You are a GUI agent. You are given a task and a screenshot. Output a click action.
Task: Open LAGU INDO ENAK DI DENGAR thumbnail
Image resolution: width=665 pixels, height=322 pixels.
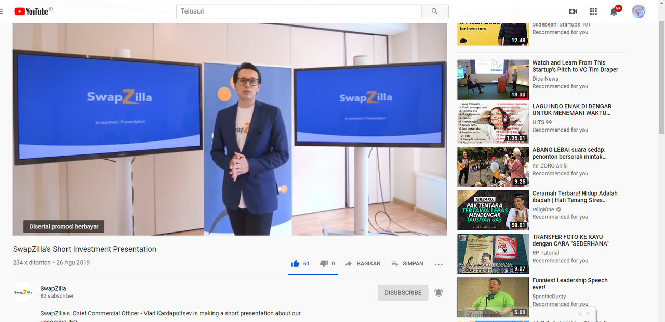[493, 123]
